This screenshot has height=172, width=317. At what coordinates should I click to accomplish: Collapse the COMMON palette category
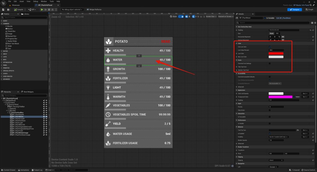click(2, 24)
